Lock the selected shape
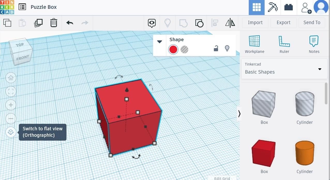330x180 pixels. 216,48
